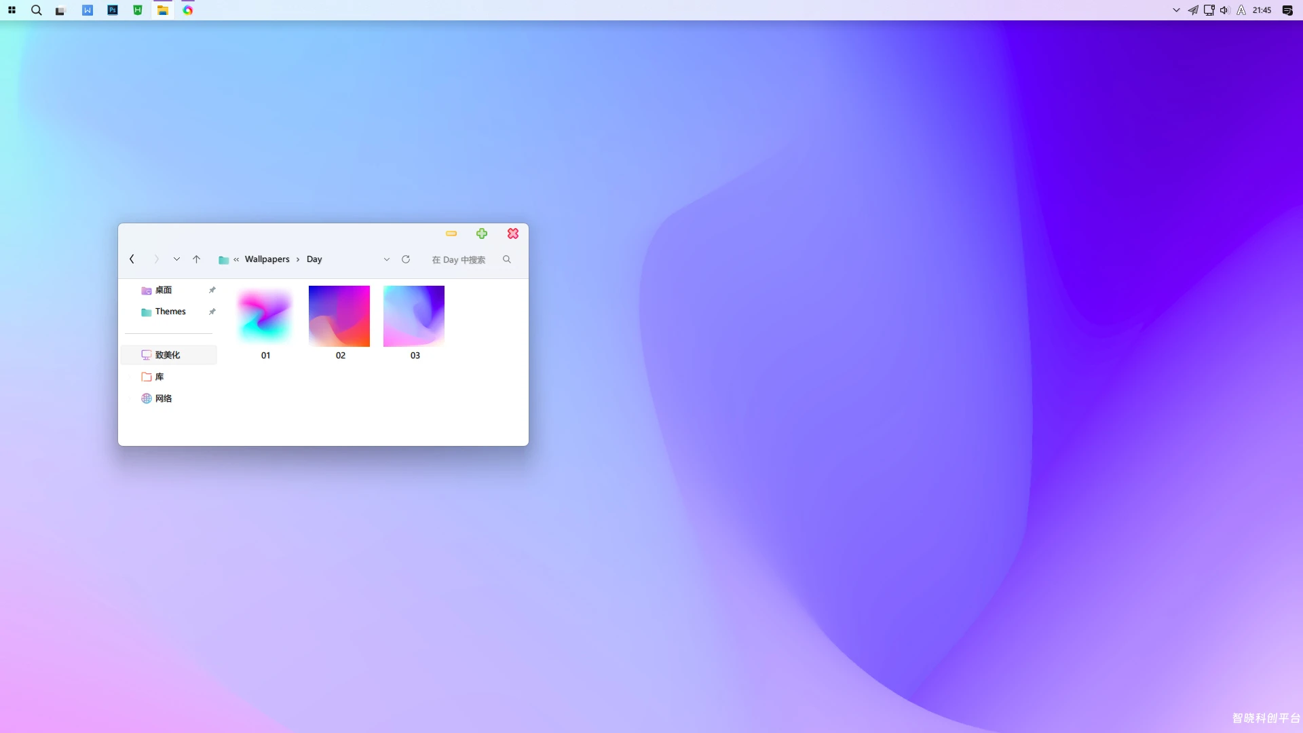Go back in File Explorer
The height and width of the screenshot is (733, 1303).
[x=132, y=259]
